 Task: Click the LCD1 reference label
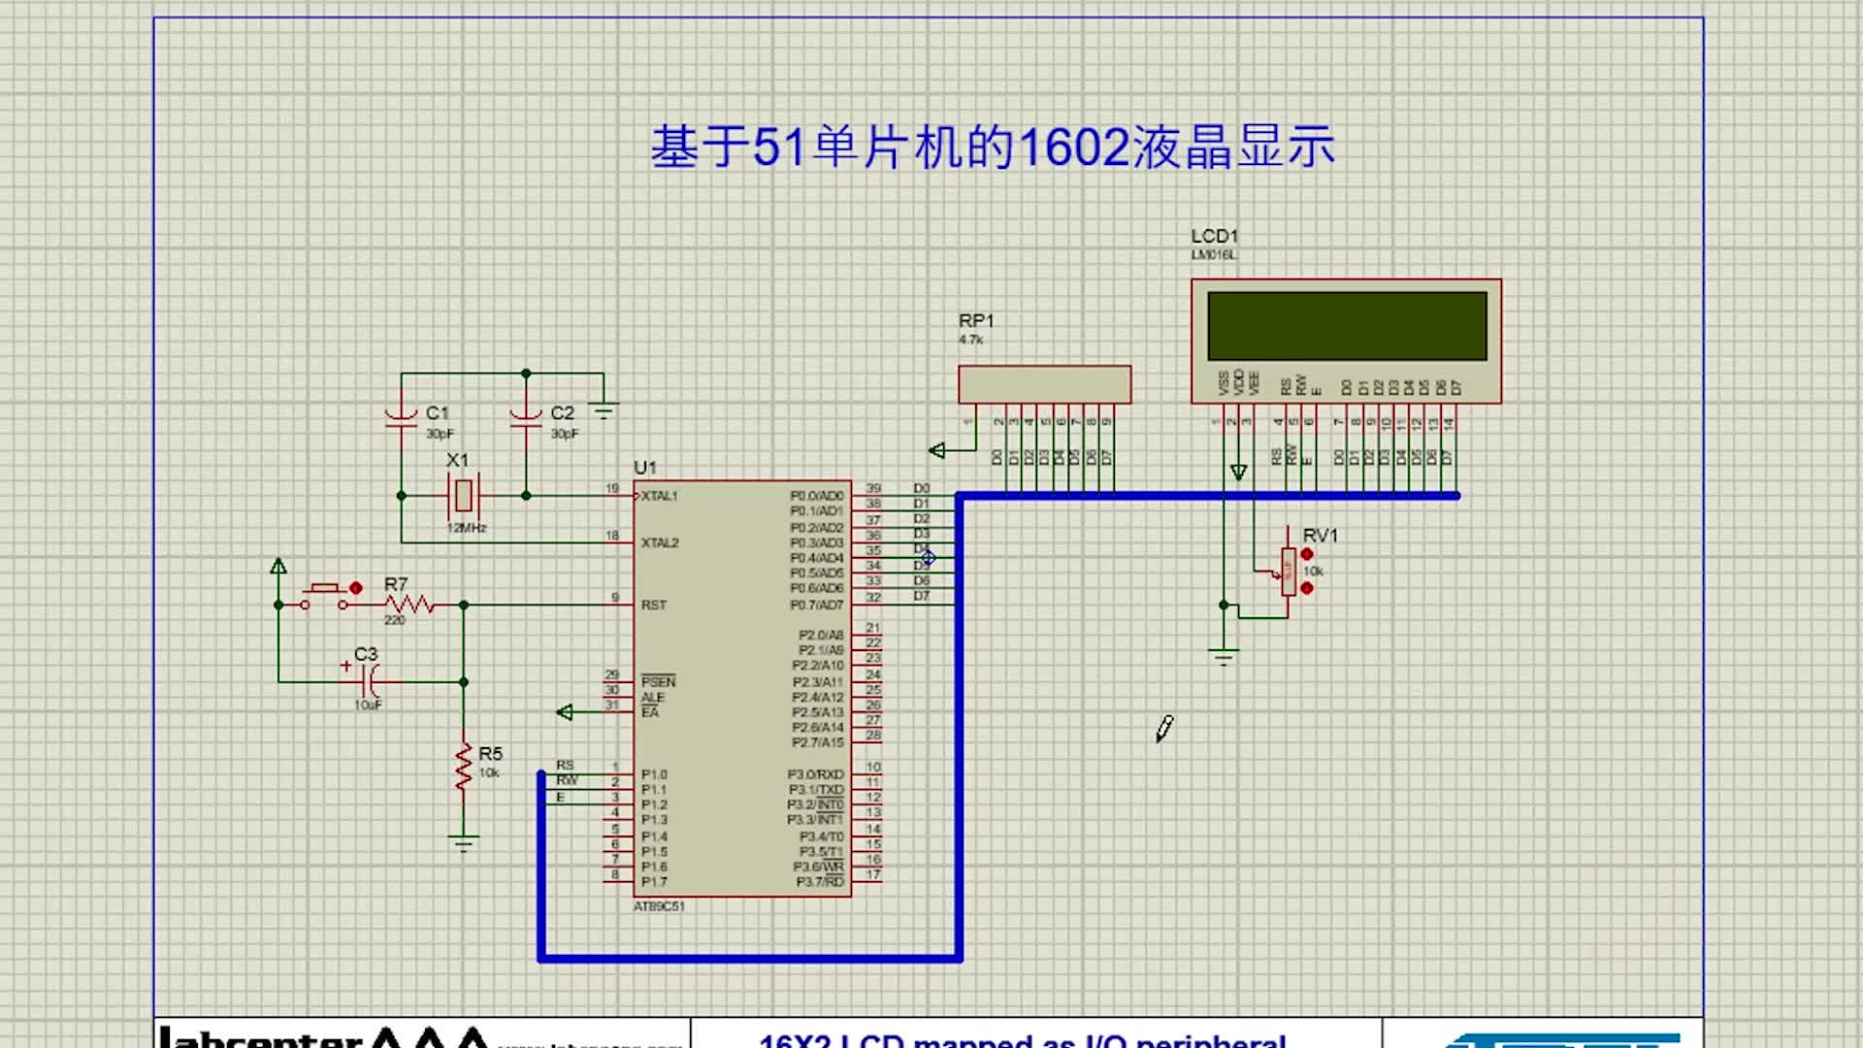pos(1214,236)
